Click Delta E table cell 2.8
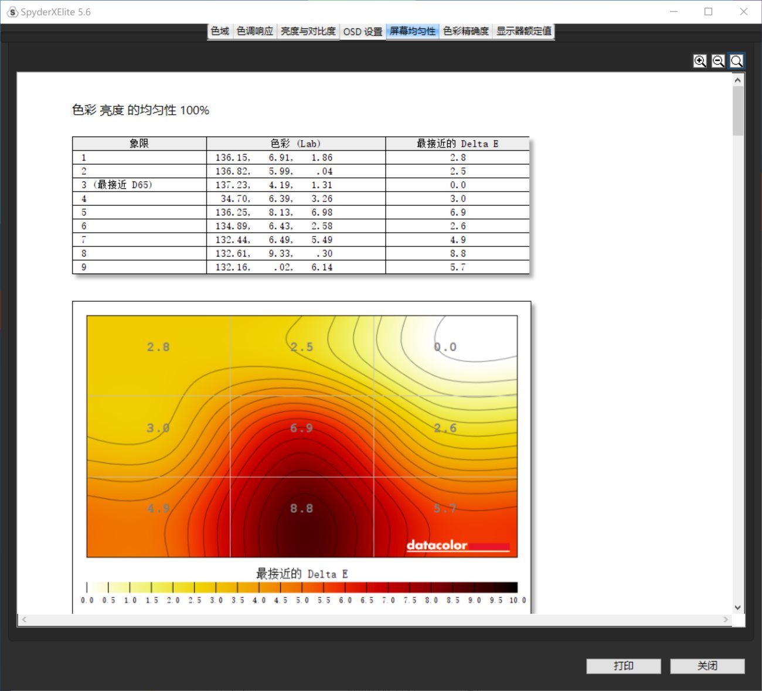The height and width of the screenshot is (691, 762). click(458, 158)
